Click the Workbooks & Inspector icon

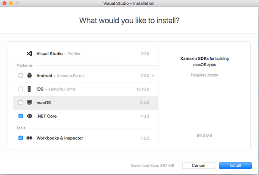(29, 138)
